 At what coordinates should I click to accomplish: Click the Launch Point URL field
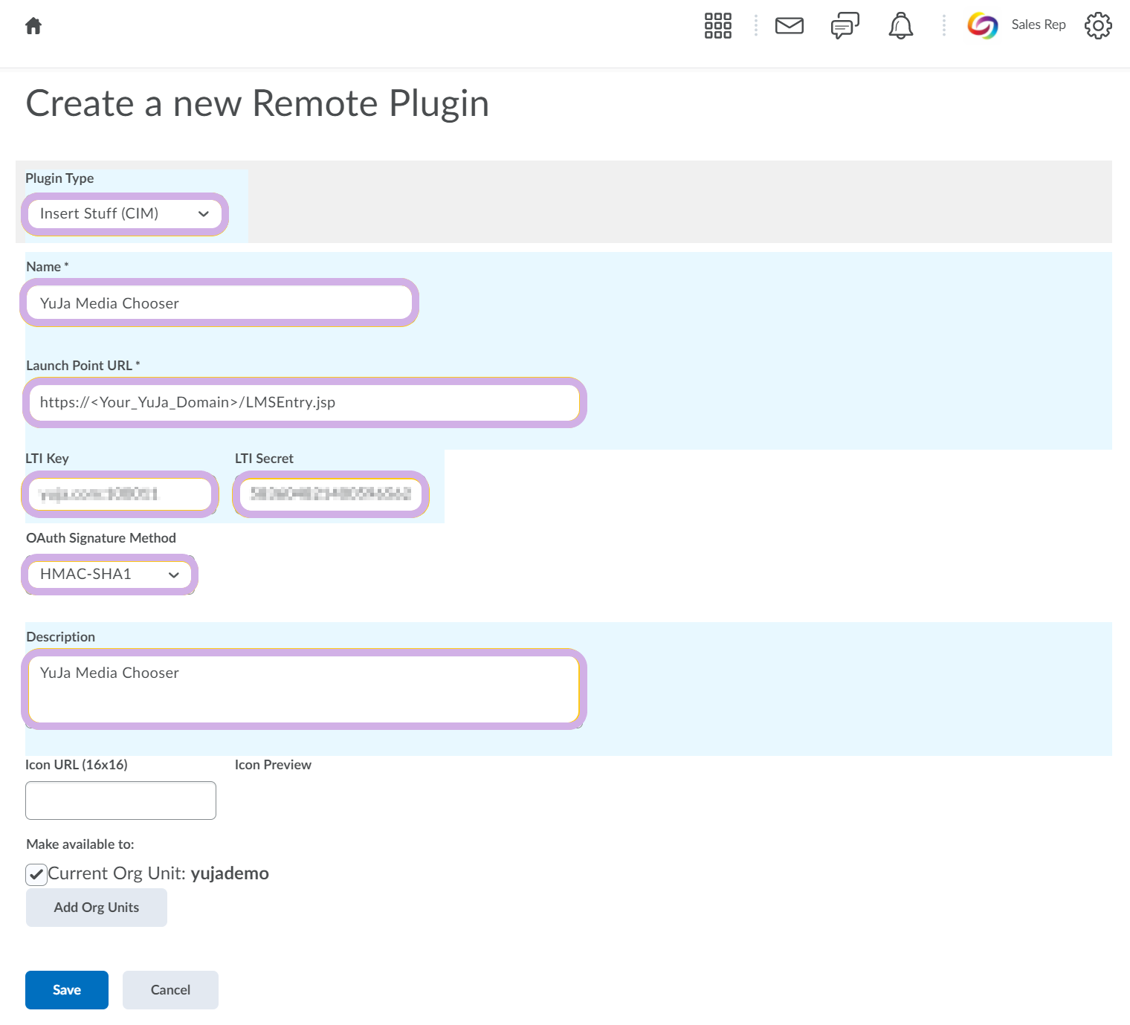pyautogui.click(x=305, y=402)
